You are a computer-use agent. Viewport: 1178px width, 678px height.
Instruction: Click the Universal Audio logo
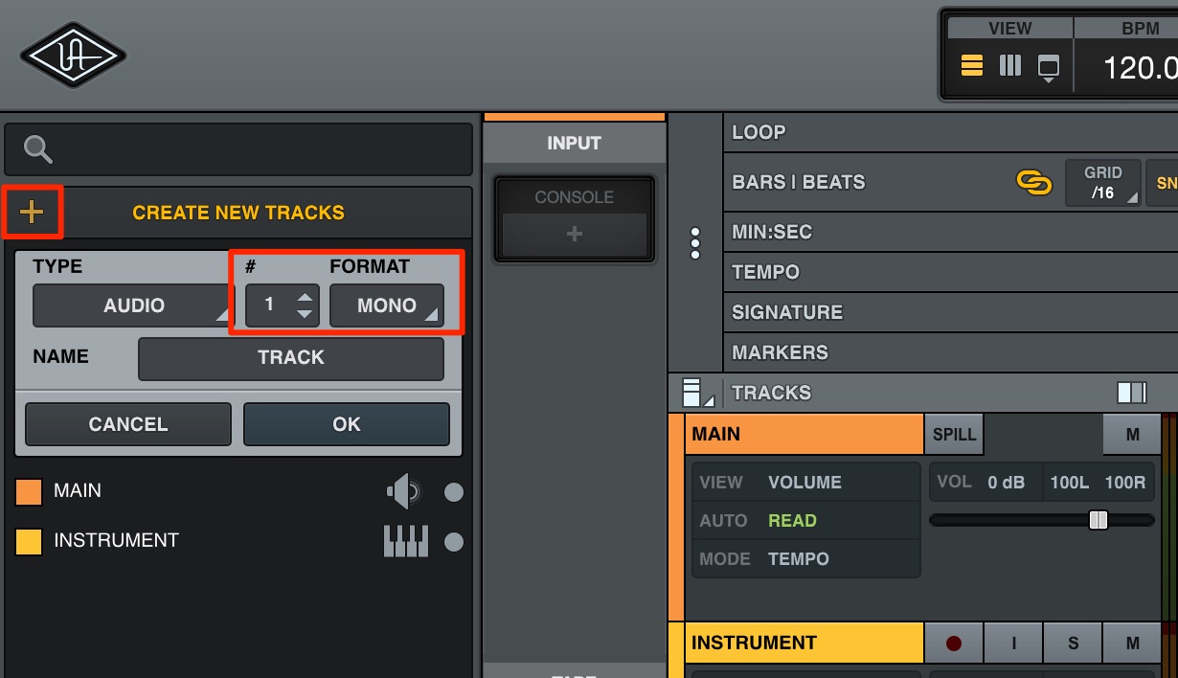click(x=74, y=56)
